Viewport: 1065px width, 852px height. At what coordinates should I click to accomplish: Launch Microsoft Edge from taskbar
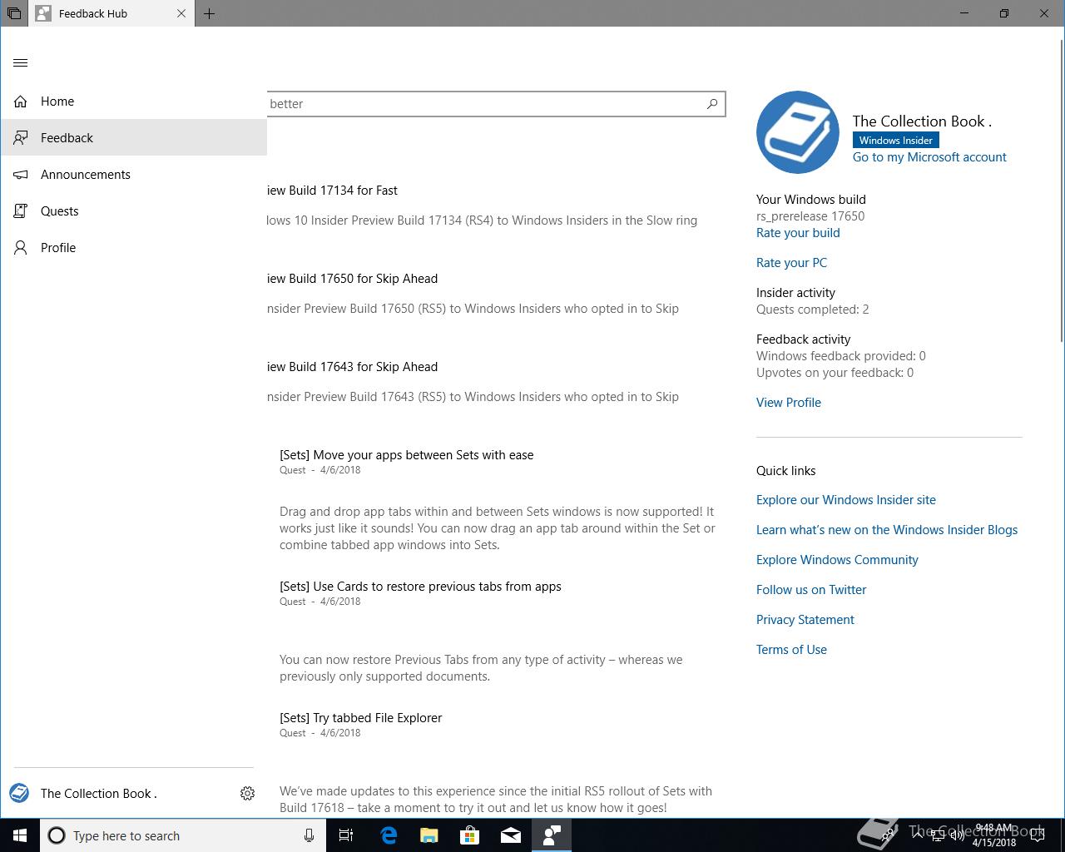coord(388,835)
